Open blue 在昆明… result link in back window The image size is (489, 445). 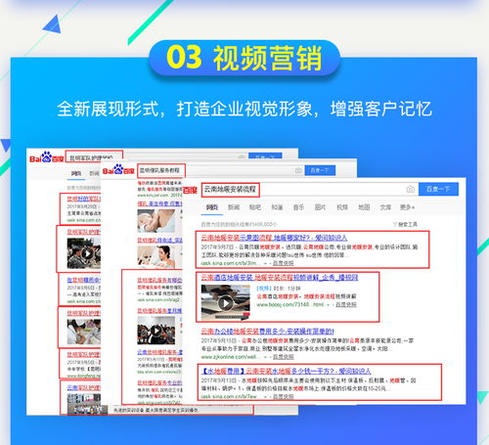pyautogui.click(x=84, y=280)
